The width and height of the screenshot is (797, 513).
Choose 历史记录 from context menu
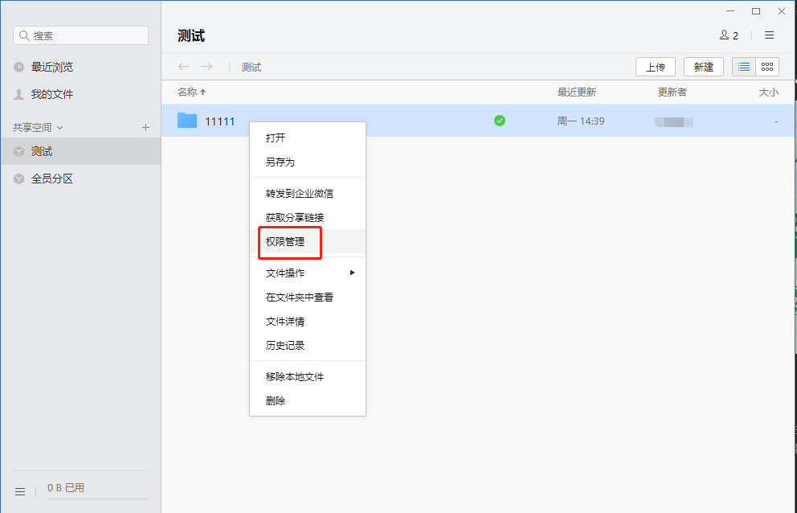point(308,345)
